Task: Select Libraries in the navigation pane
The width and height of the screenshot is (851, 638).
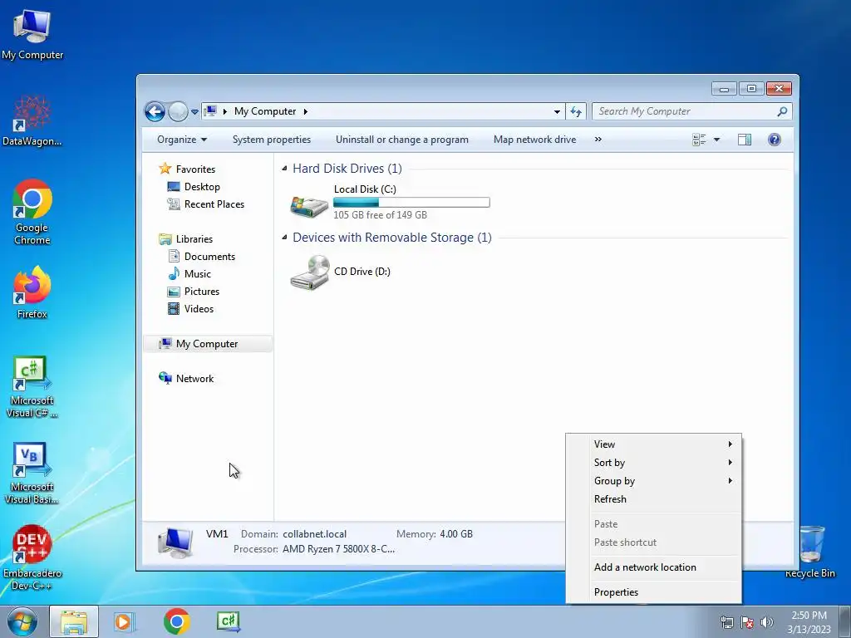Action: [186, 238]
